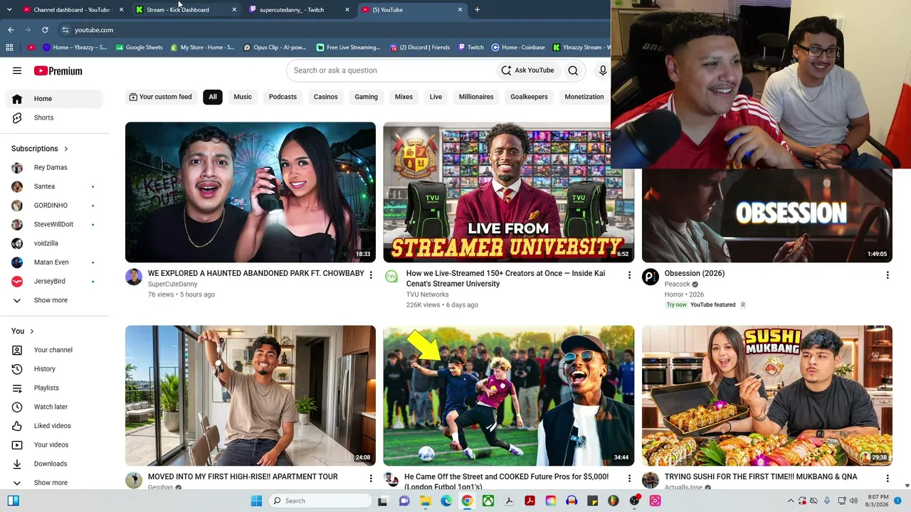Viewport: 911px width, 512px height.
Task: Select the Gaming filter chip
Action: pos(367,97)
